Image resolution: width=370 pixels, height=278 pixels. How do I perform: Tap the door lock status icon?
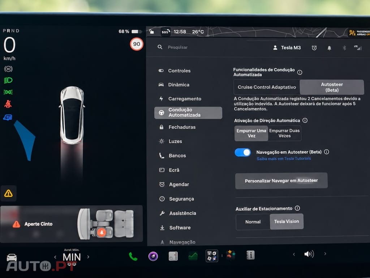[152, 32]
